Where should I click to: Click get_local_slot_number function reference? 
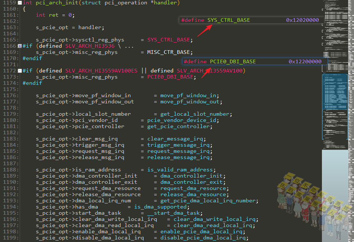click(195, 114)
